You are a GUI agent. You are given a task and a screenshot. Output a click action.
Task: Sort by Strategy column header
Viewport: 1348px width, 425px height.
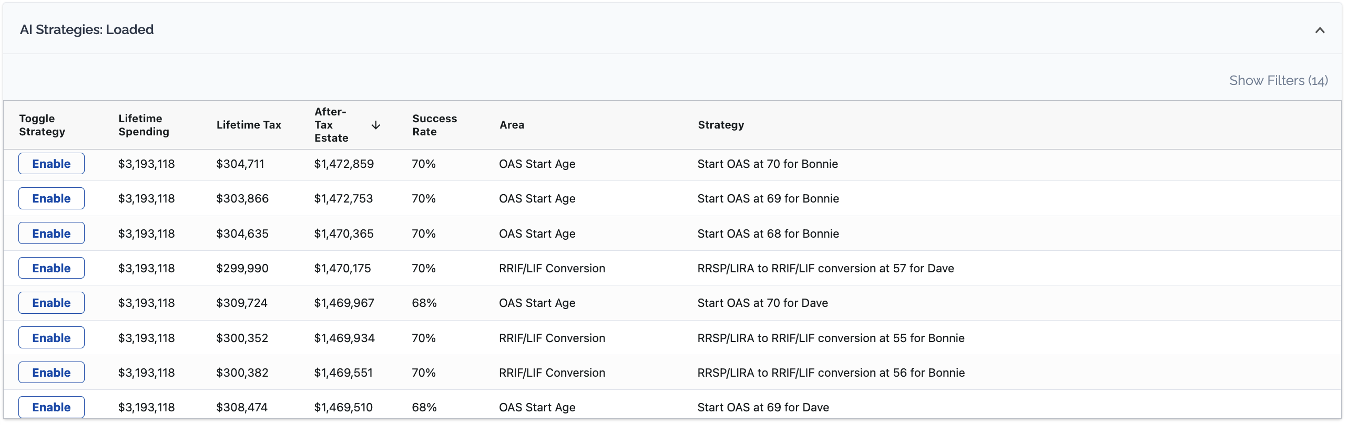[721, 125]
